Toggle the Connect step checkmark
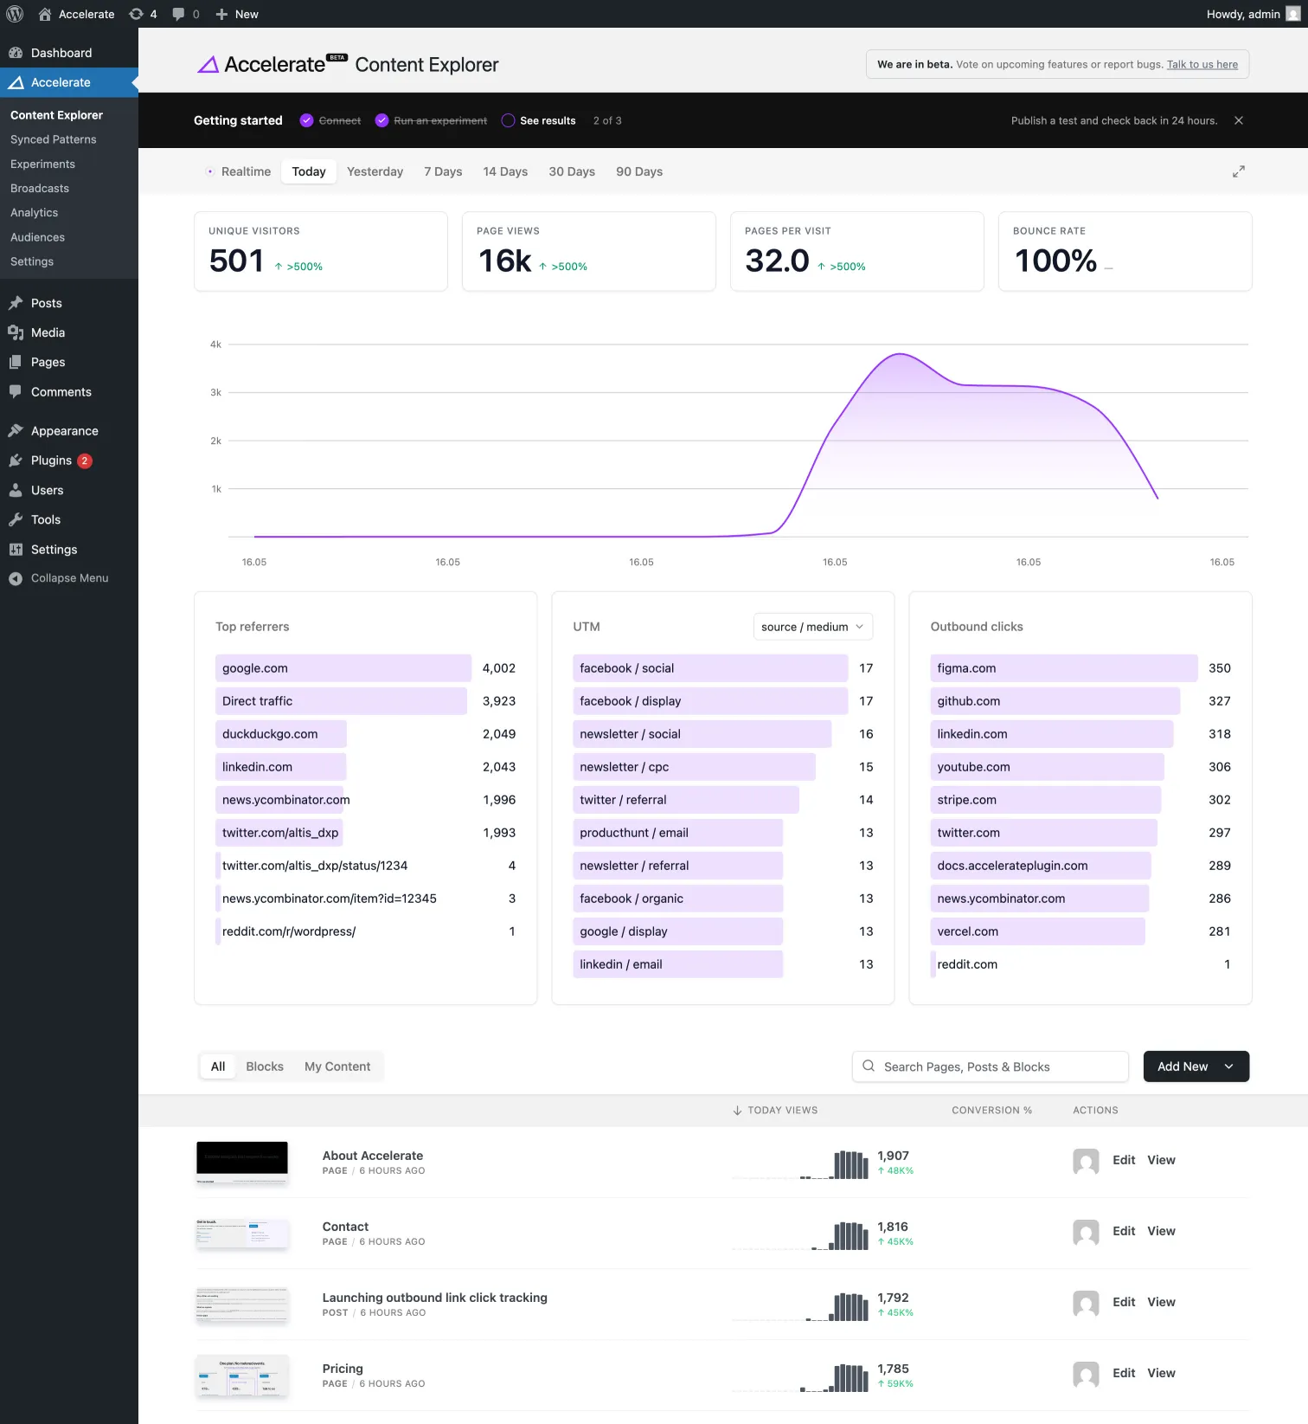The height and width of the screenshot is (1424, 1308). coord(306,120)
